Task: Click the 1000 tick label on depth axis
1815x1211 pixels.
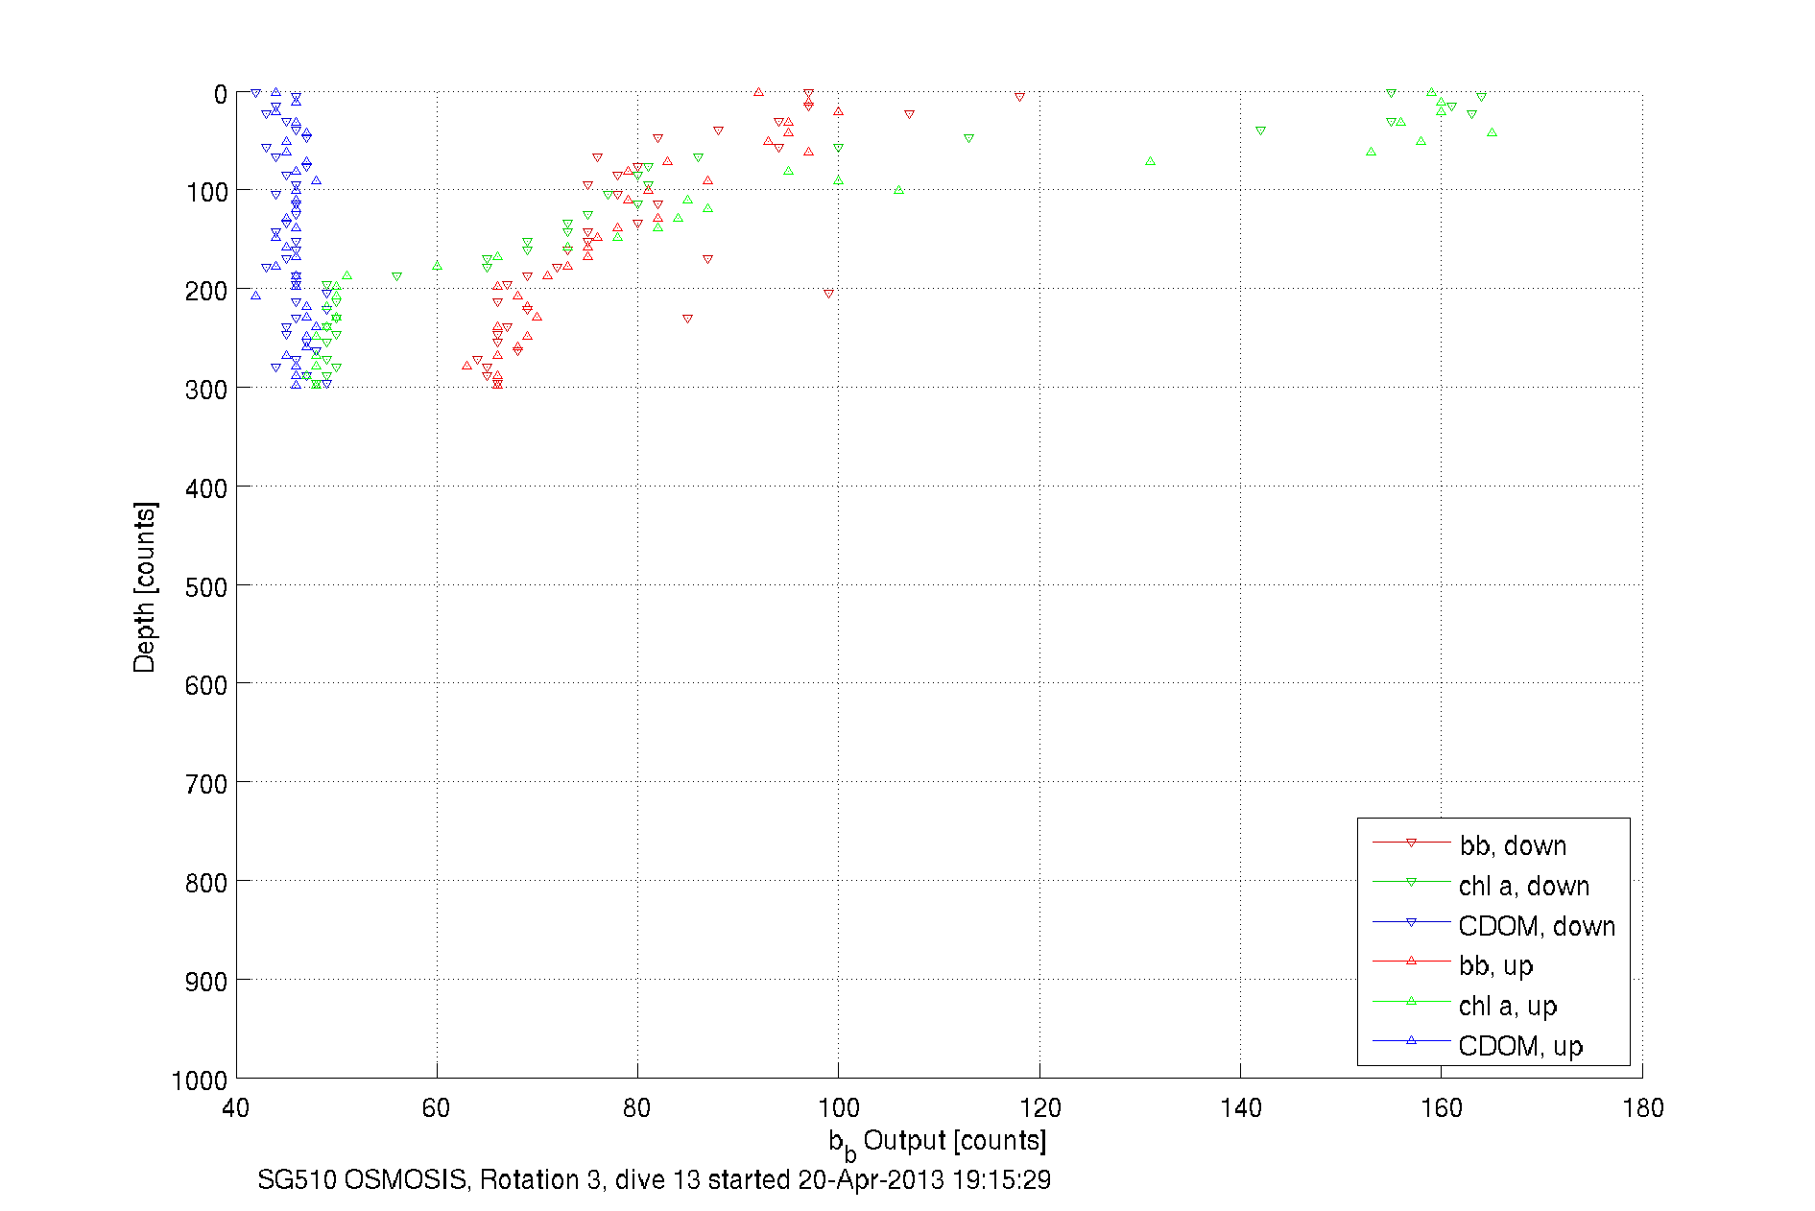Action: 200,1080
